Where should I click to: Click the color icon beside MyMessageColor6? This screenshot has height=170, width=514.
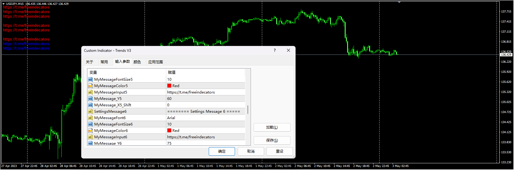click(90, 131)
